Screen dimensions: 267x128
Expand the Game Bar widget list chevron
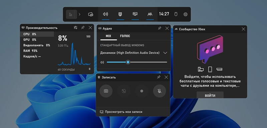click(79, 14)
